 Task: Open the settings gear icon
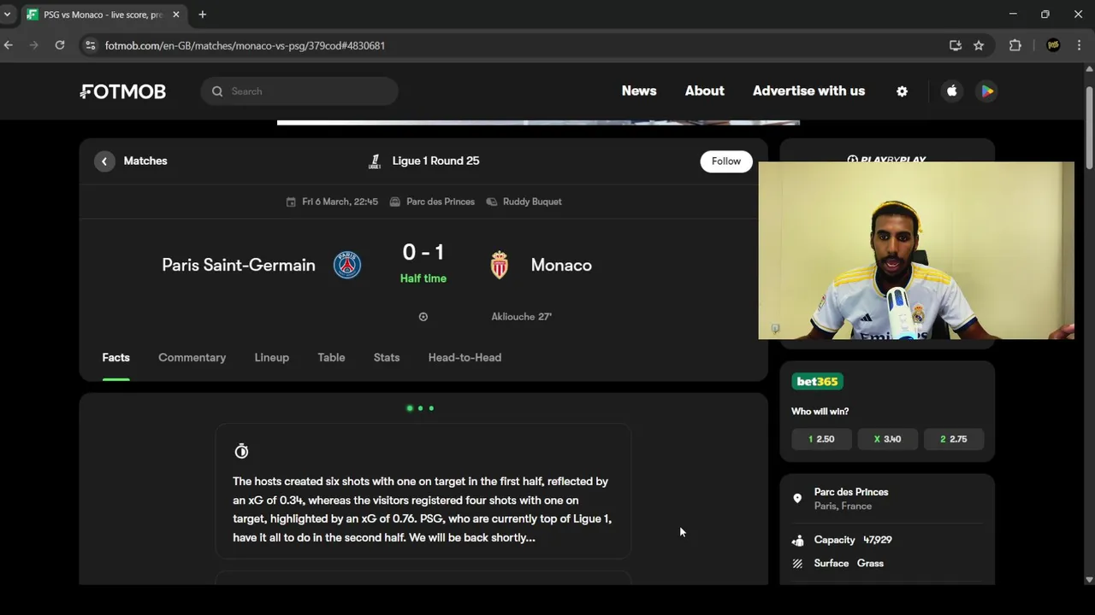click(902, 91)
